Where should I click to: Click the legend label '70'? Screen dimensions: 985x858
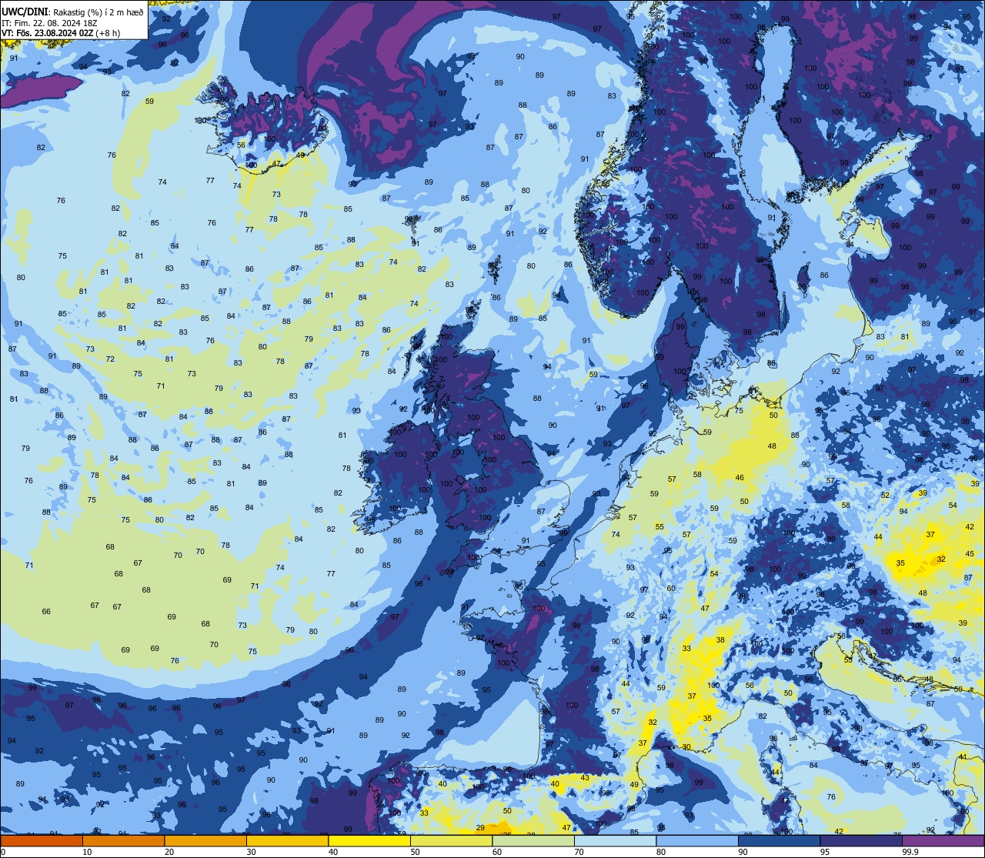coord(579,852)
